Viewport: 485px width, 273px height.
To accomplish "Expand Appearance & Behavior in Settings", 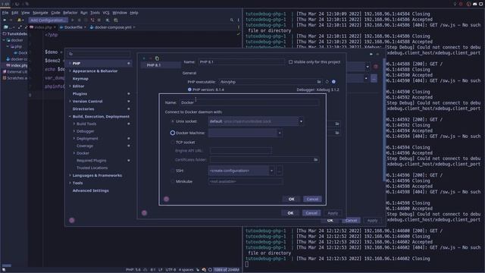I will (x=70, y=71).
